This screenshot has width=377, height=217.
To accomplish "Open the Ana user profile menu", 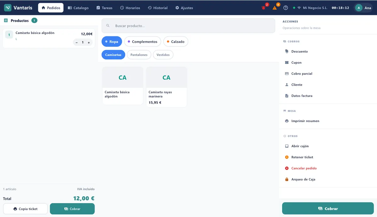I will tap(363, 8).
